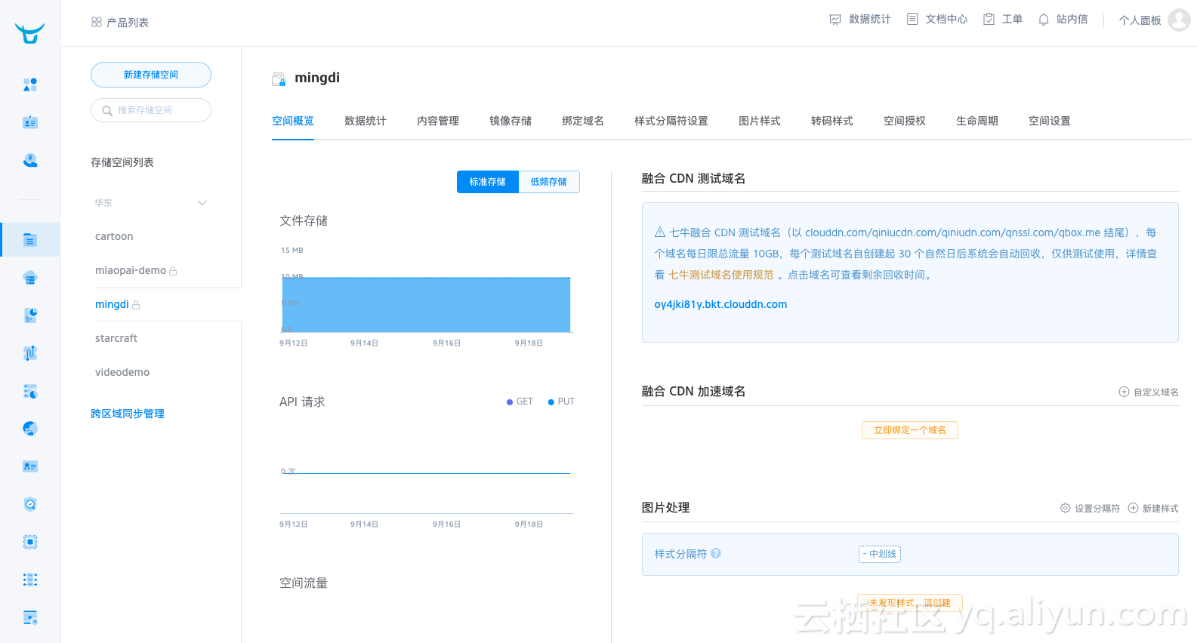Toggle the PUT series in API chart legend

coord(561,401)
